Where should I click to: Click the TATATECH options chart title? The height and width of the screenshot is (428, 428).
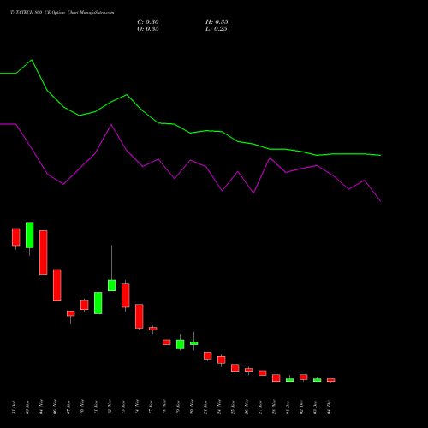pos(62,13)
